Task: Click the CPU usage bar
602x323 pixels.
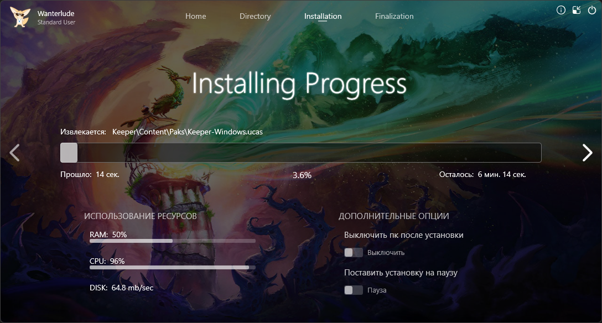Action: click(x=173, y=267)
